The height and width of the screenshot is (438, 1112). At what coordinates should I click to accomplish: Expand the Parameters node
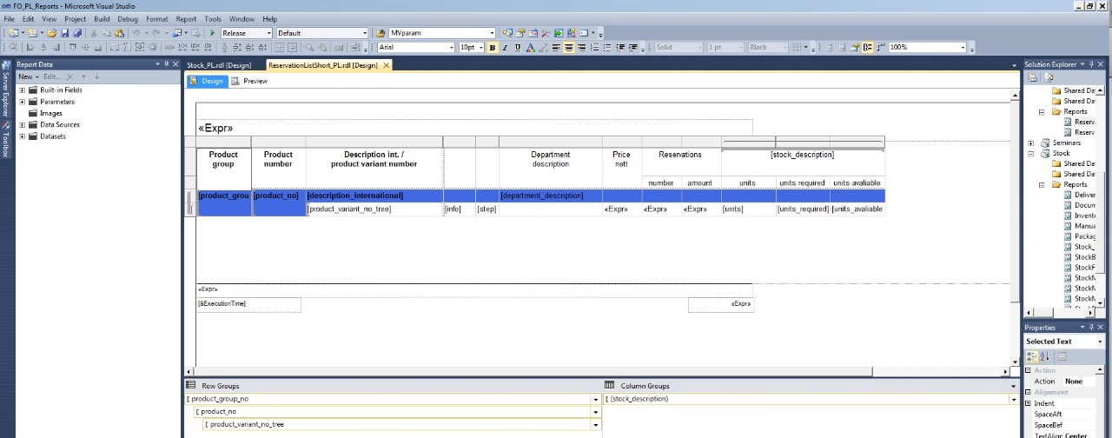[23, 102]
